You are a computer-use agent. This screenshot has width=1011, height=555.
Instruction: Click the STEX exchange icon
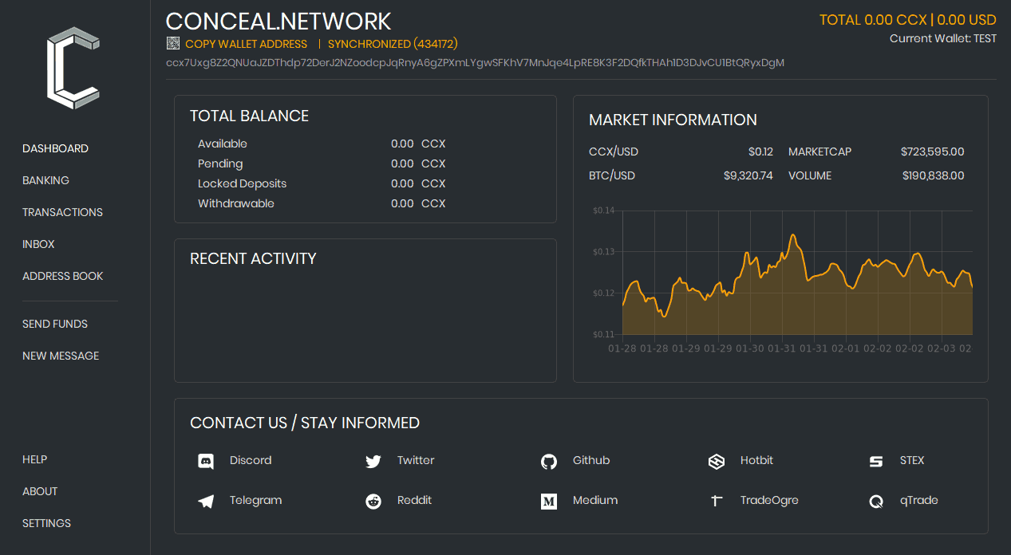pos(875,461)
